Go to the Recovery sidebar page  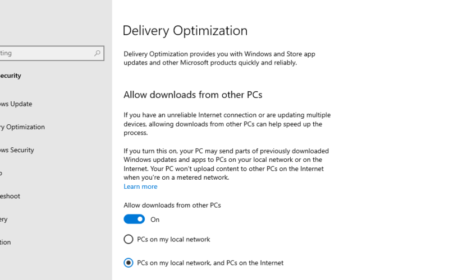[4, 220]
